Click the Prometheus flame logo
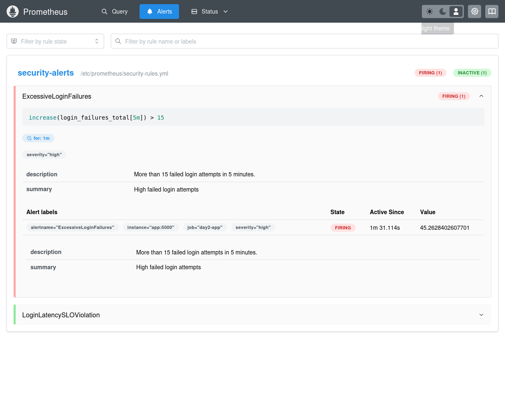 pyautogui.click(x=13, y=12)
